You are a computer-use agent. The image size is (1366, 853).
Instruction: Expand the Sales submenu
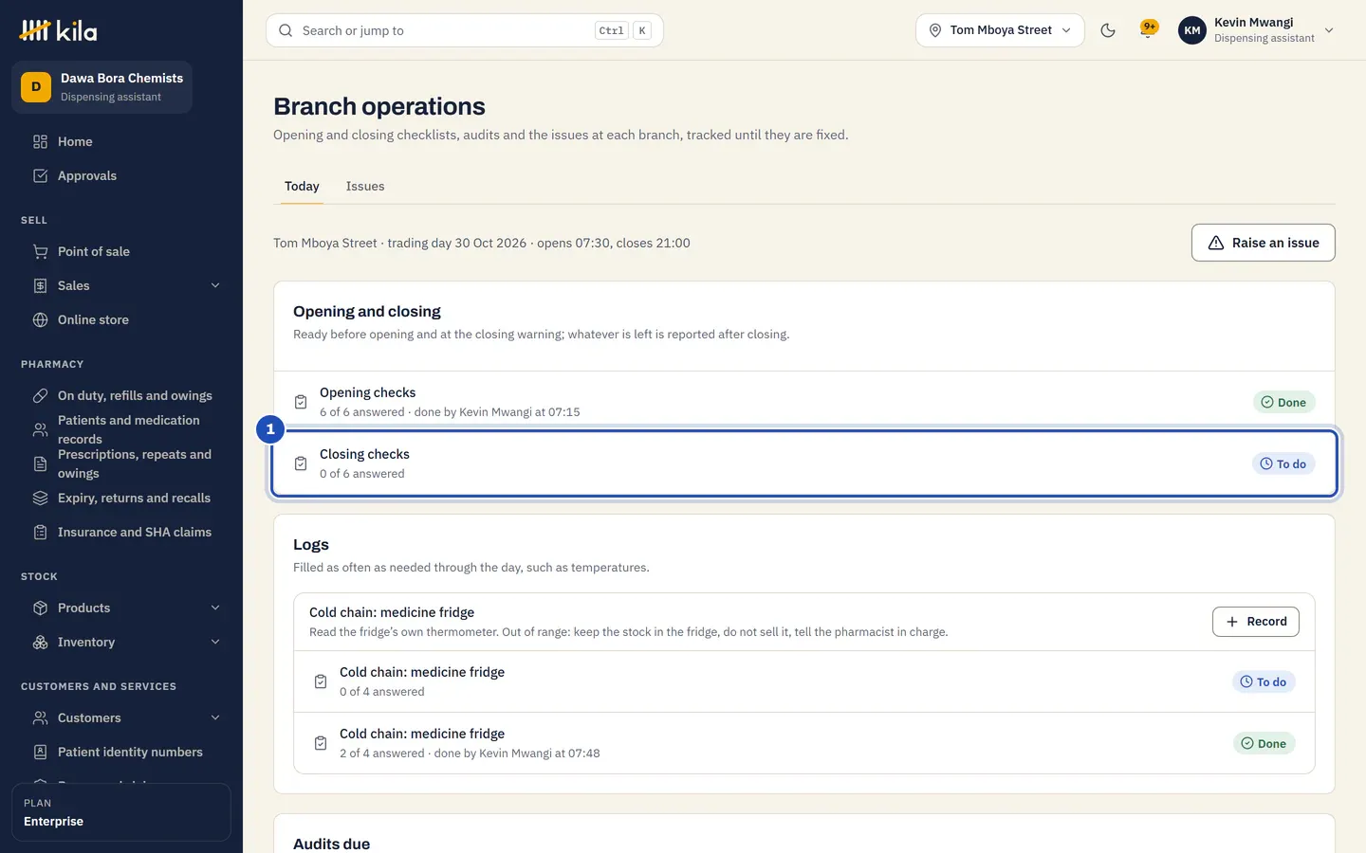(215, 285)
